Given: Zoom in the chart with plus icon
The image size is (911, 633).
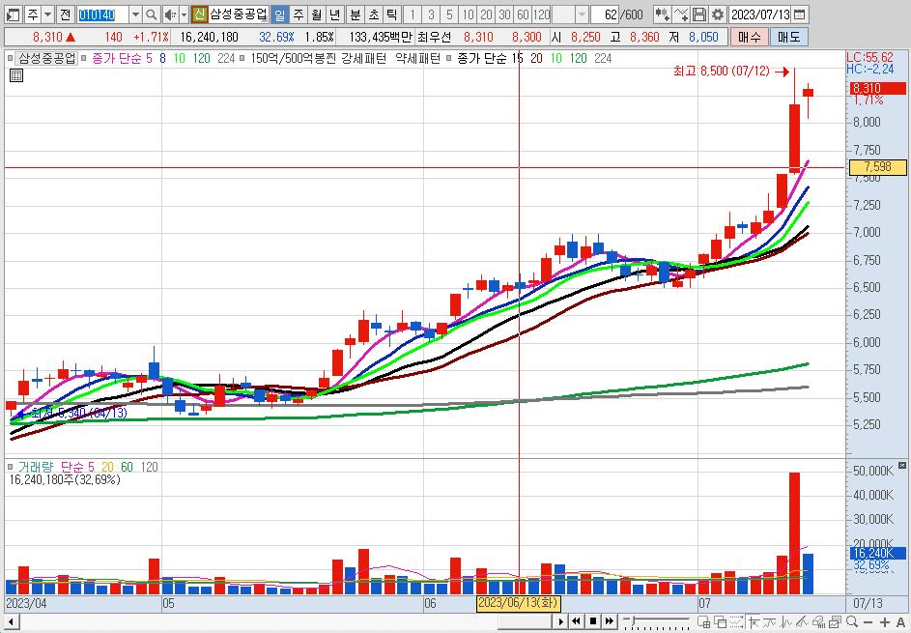Looking at the screenshot, I should pyautogui.click(x=884, y=622).
